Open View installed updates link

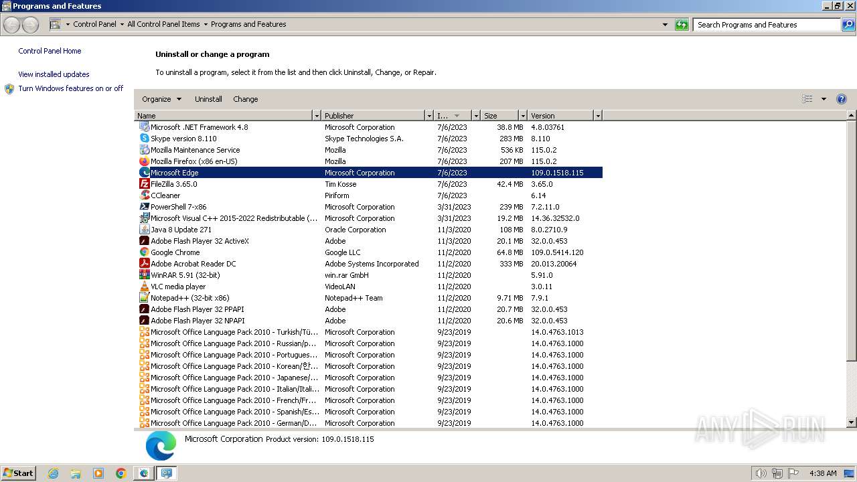tap(54, 74)
